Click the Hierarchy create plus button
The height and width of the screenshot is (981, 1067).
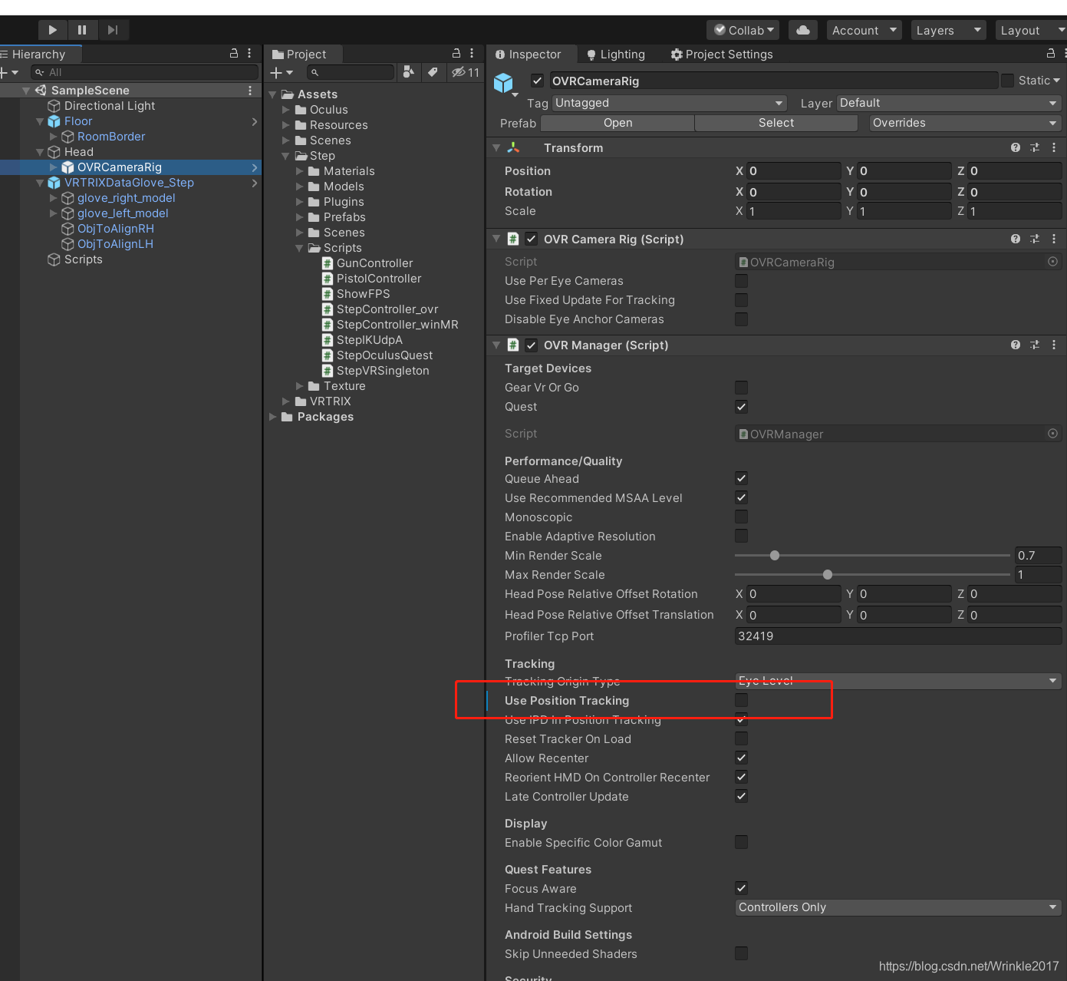tap(9, 72)
